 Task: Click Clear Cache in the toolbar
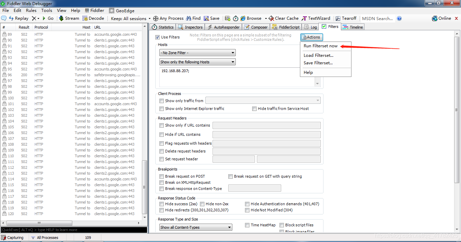[284, 18]
